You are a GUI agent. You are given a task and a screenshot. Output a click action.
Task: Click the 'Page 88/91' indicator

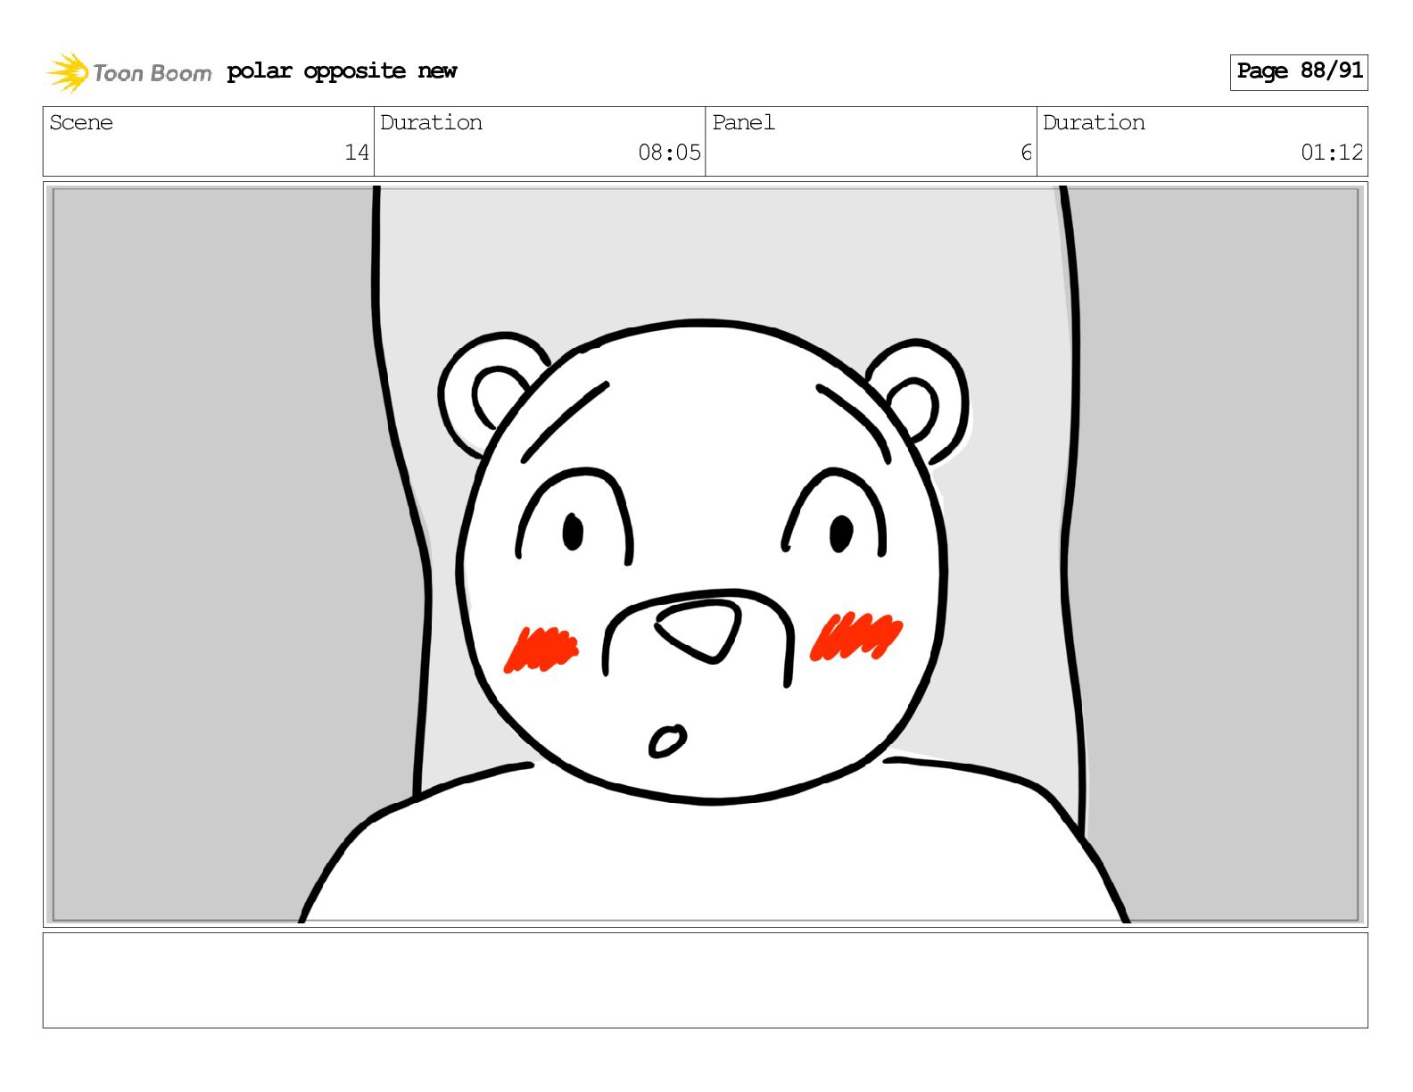pyautogui.click(x=1299, y=71)
